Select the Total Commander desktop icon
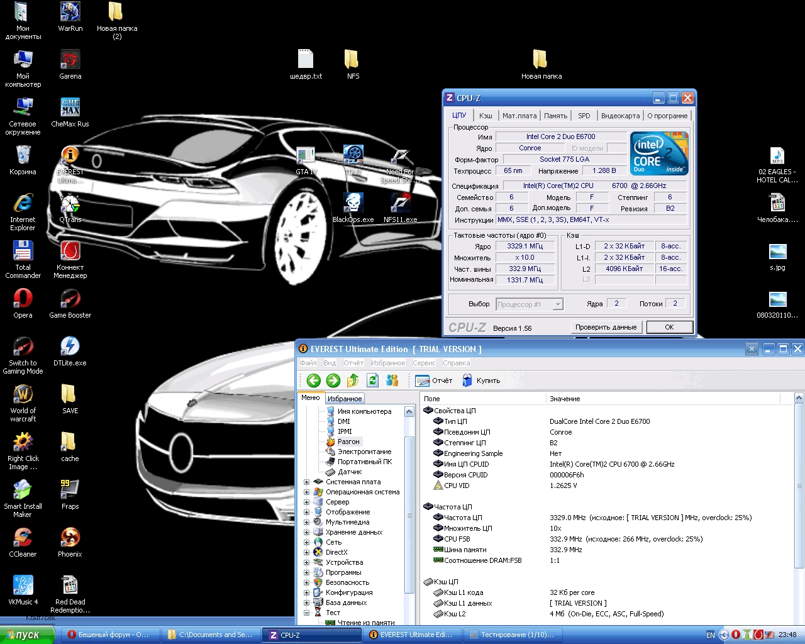 pos(23,260)
